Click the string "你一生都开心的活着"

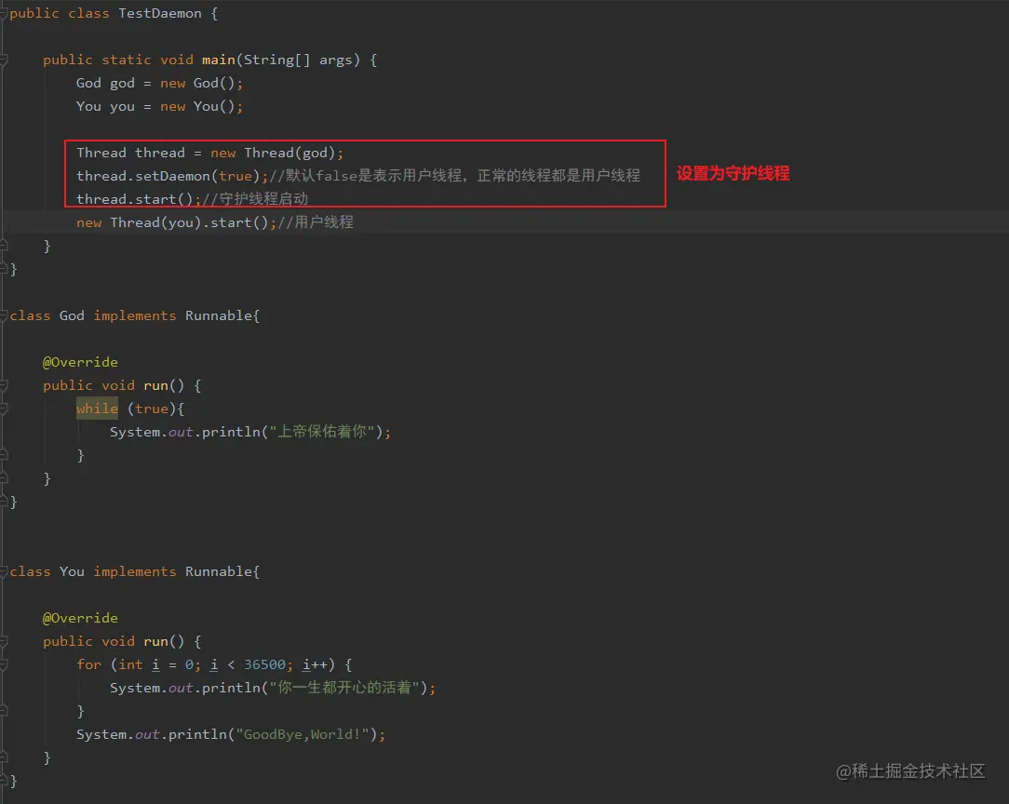[x=344, y=688]
